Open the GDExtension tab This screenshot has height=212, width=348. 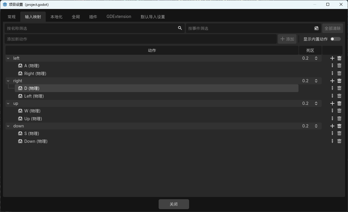(119, 17)
